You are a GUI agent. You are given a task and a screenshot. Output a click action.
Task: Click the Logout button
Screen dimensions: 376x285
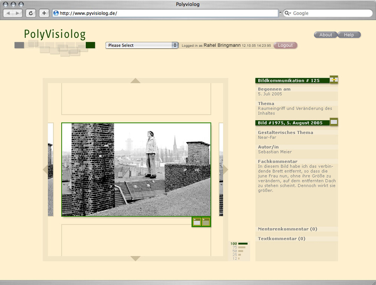pos(285,45)
